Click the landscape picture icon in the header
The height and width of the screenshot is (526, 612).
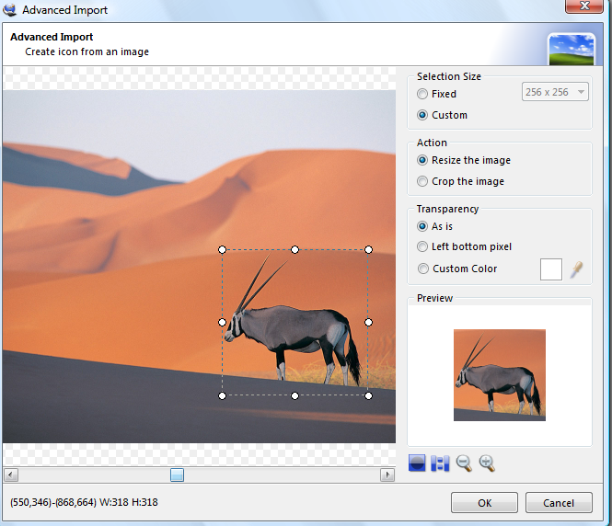[572, 50]
